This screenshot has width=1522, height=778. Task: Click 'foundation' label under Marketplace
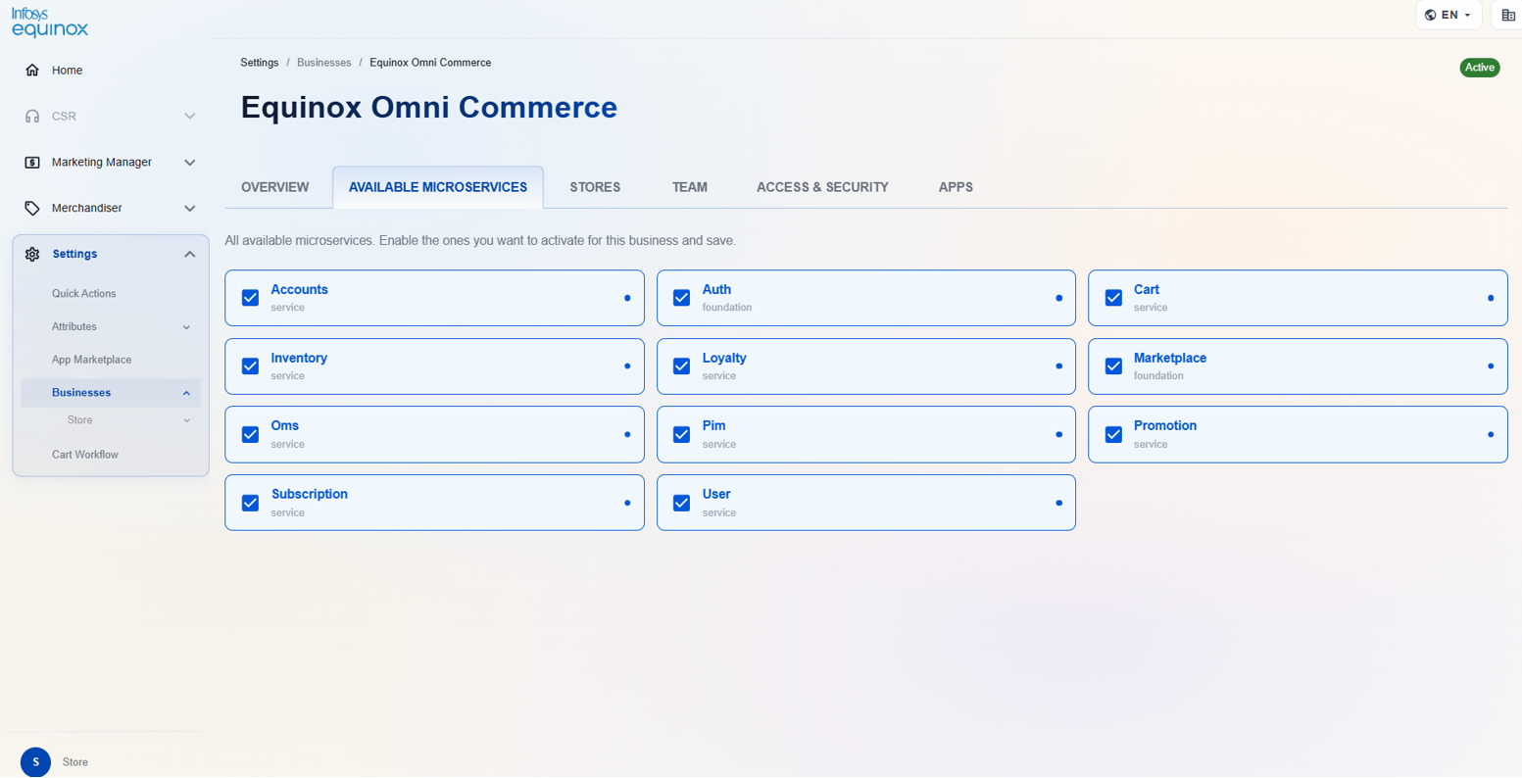[x=1158, y=376]
